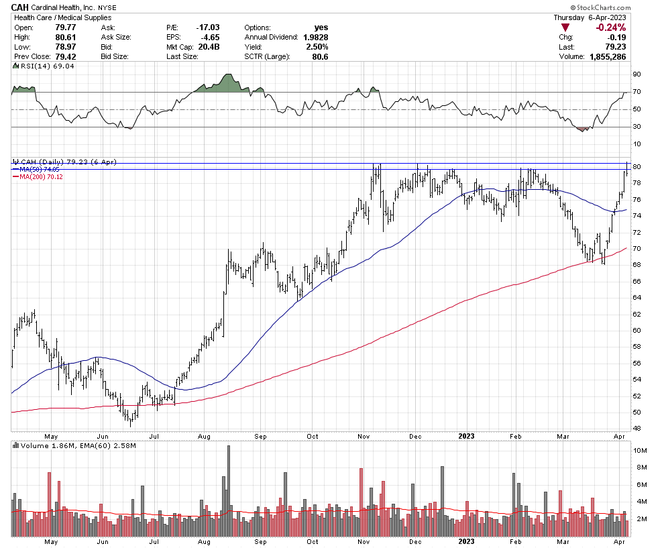Viewport: 664px width, 548px height.
Task: Click the Apr label under the volume chart
Action: tap(619, 542)
